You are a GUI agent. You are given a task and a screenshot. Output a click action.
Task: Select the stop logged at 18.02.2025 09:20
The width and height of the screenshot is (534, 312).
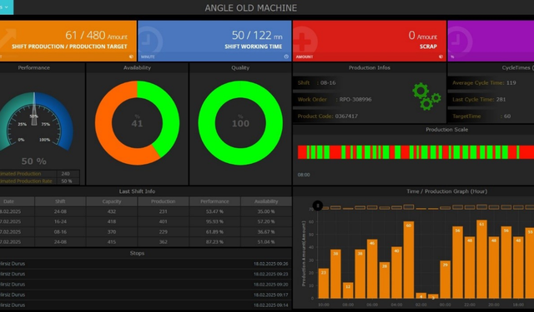point(145,285)
